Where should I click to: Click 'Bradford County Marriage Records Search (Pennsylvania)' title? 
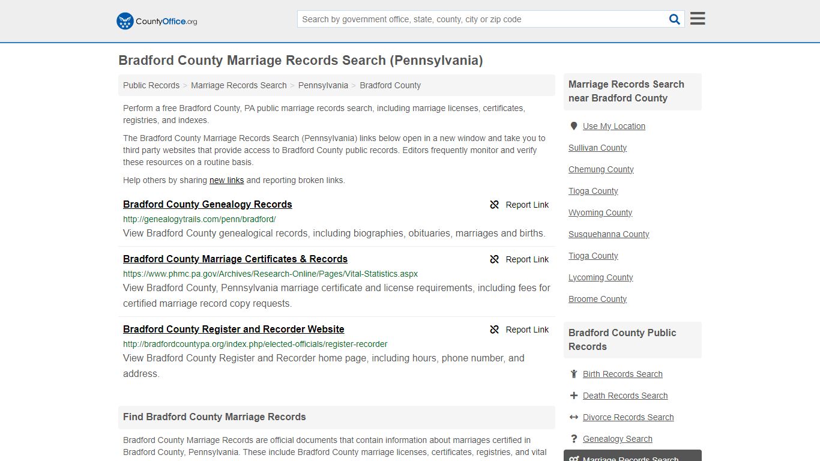(x=301, y=61)
